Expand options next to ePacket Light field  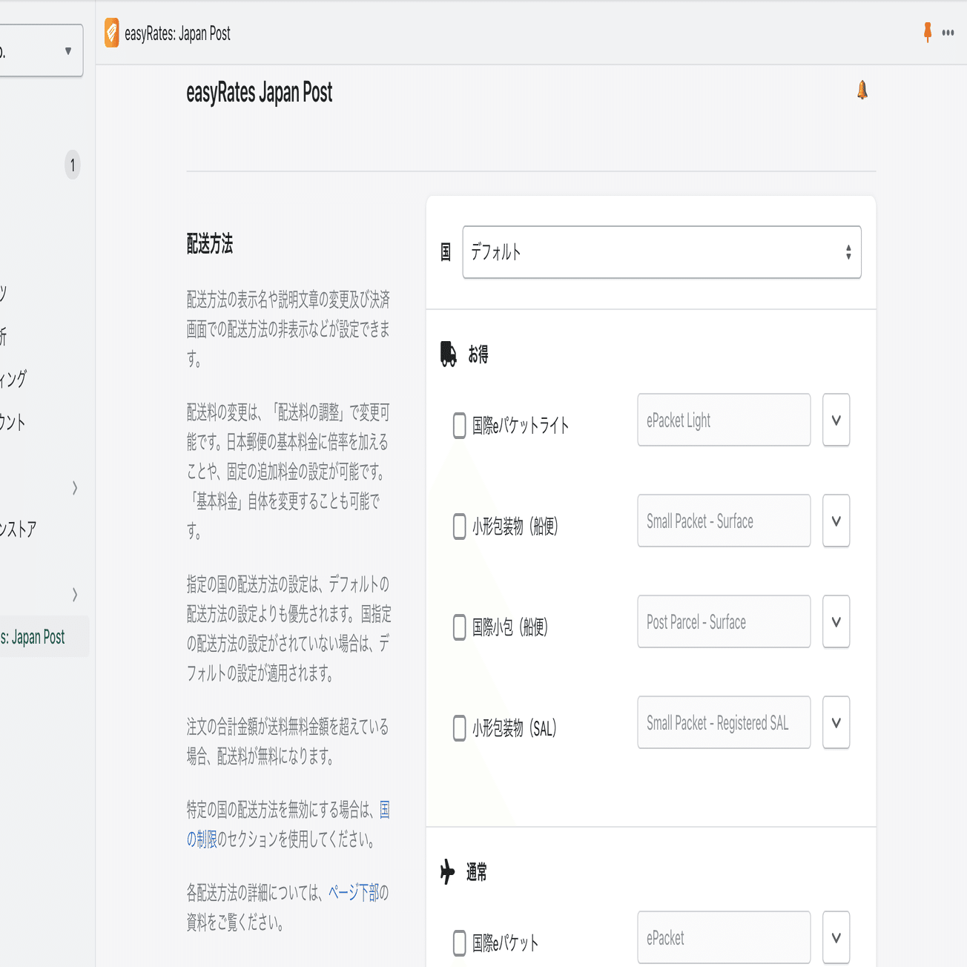(x=836, y=420)
